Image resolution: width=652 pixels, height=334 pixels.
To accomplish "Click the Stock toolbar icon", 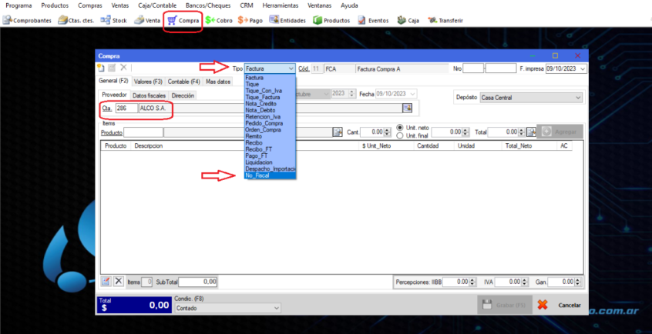I will tap(113, 20).
